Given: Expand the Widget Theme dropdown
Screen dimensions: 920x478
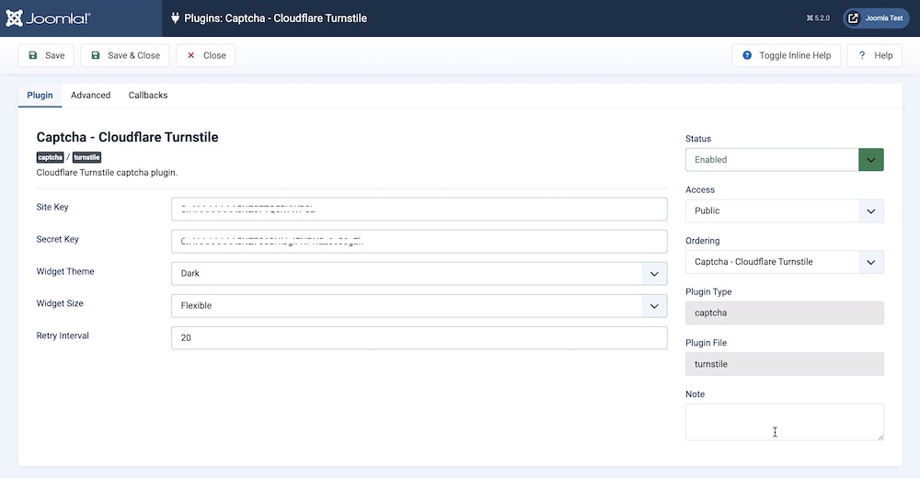Looking at the screenshot, I should tap(419, 274).
